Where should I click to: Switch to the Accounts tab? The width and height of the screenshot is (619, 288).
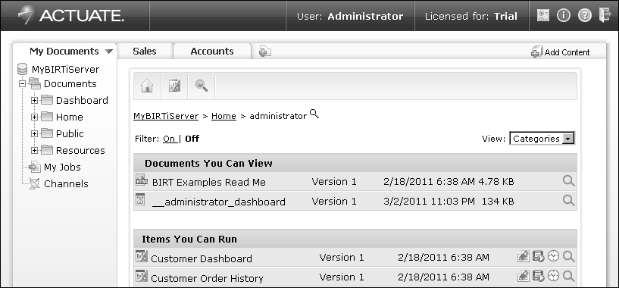[x=212, y=52]
